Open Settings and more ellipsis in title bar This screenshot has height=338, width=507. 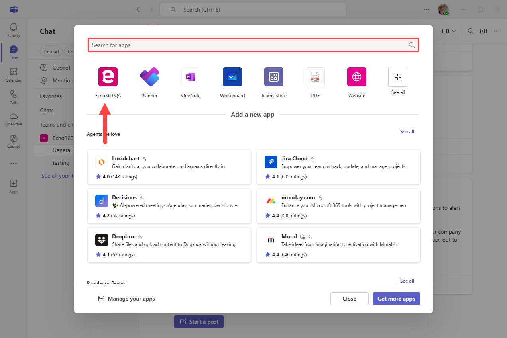(427, 10)
